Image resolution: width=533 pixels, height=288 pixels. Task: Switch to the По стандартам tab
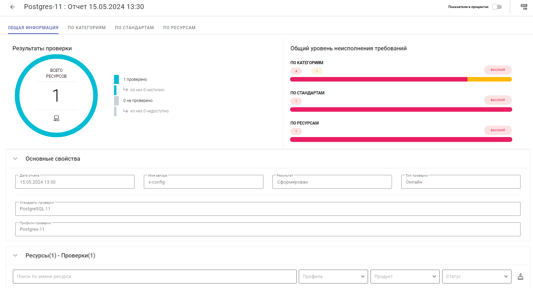(x=134, y=28)
